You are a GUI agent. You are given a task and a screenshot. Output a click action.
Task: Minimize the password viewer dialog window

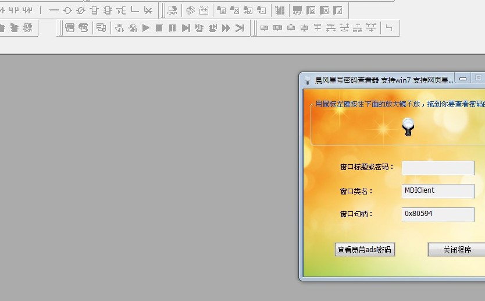pos(463,79)
